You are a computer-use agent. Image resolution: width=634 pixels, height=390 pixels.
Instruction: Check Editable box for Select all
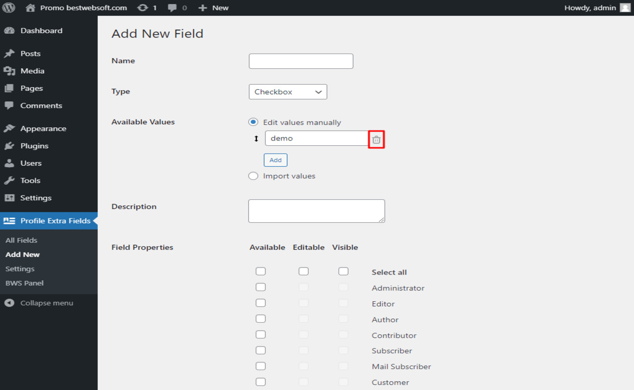coord(304,272)
